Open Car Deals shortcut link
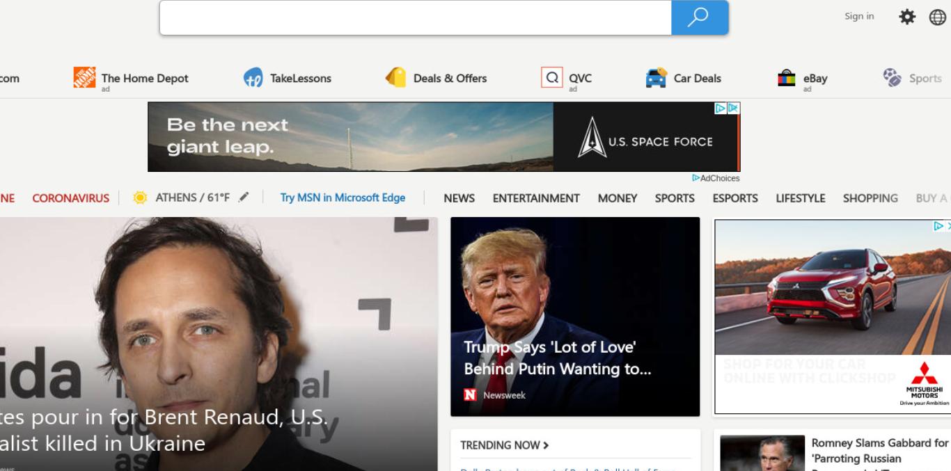This screenshot has height=471, width=951. tap(698, 78)
